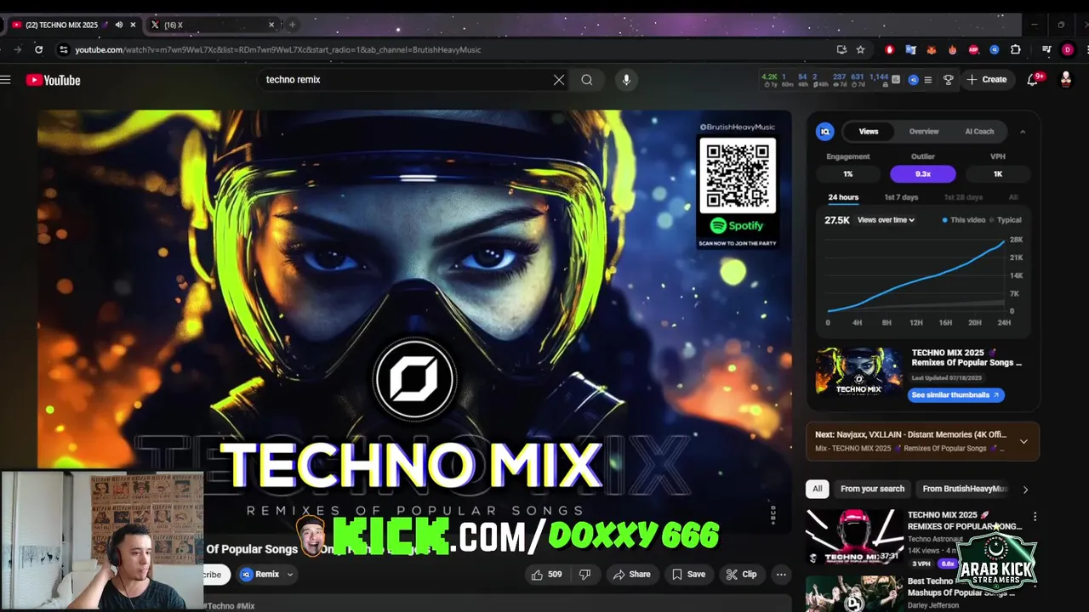Open site information icon in address bar
Screen dimensions: 1089x612
63,49
